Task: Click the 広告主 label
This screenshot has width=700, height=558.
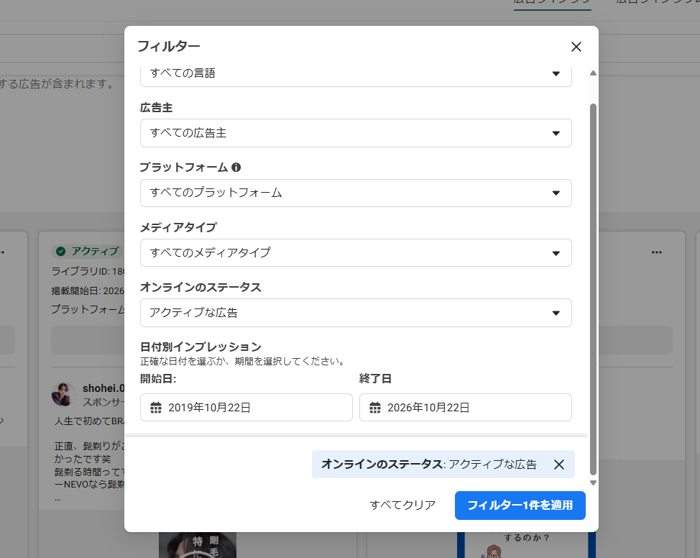Action: pyautogui.click(x=156, y=108)
